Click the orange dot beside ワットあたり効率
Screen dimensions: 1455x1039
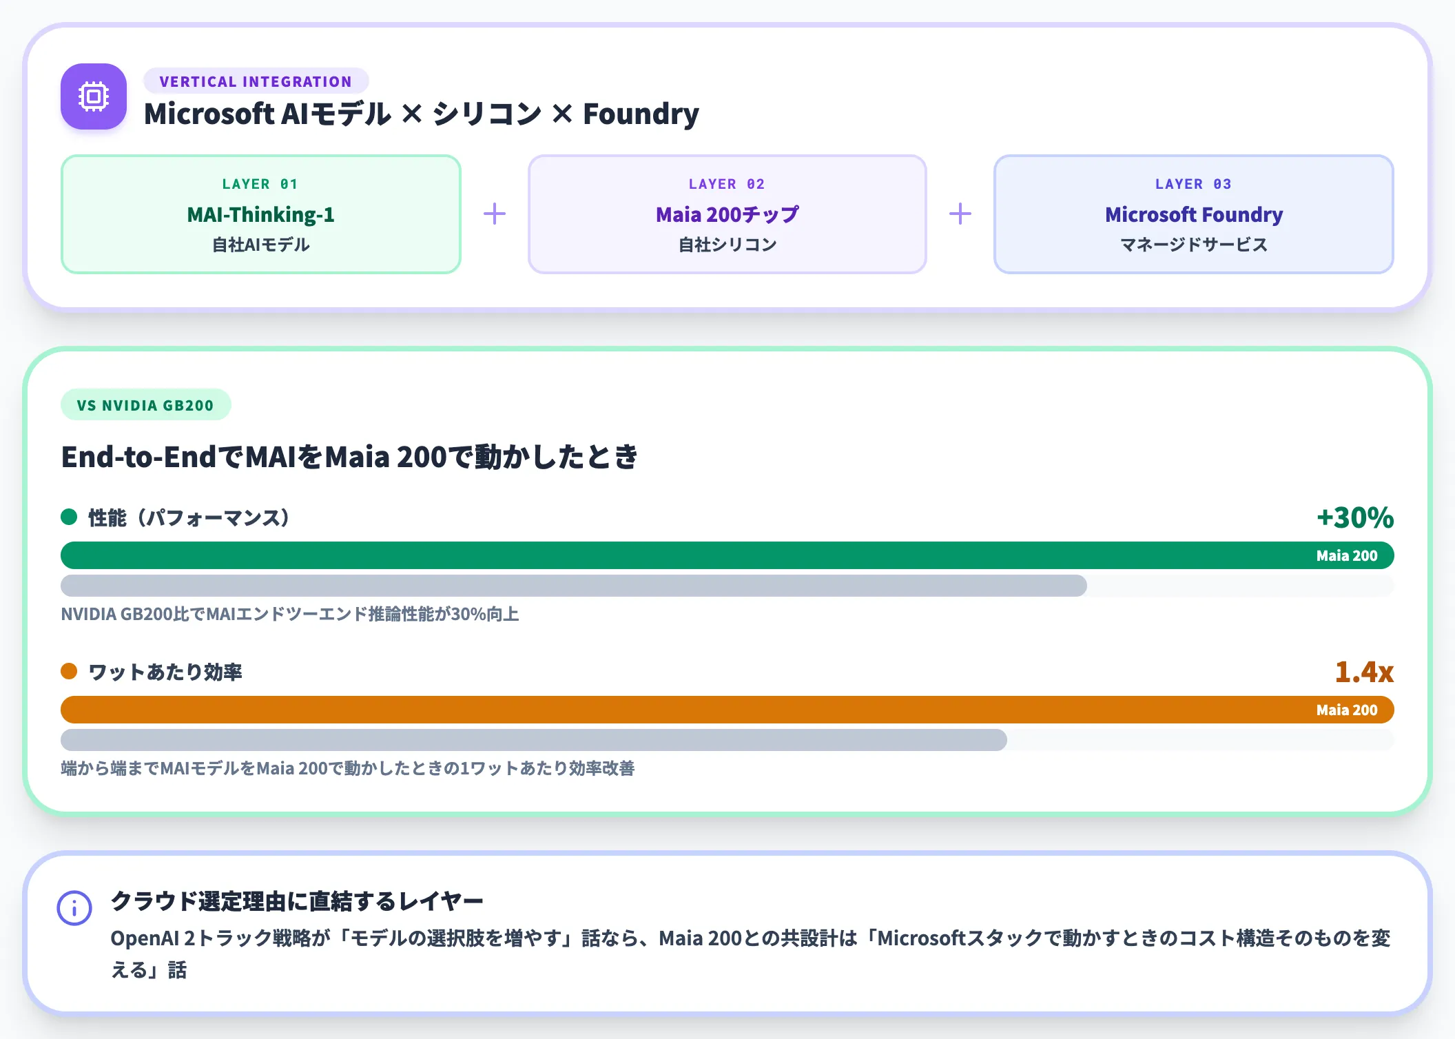coord(69,671)
